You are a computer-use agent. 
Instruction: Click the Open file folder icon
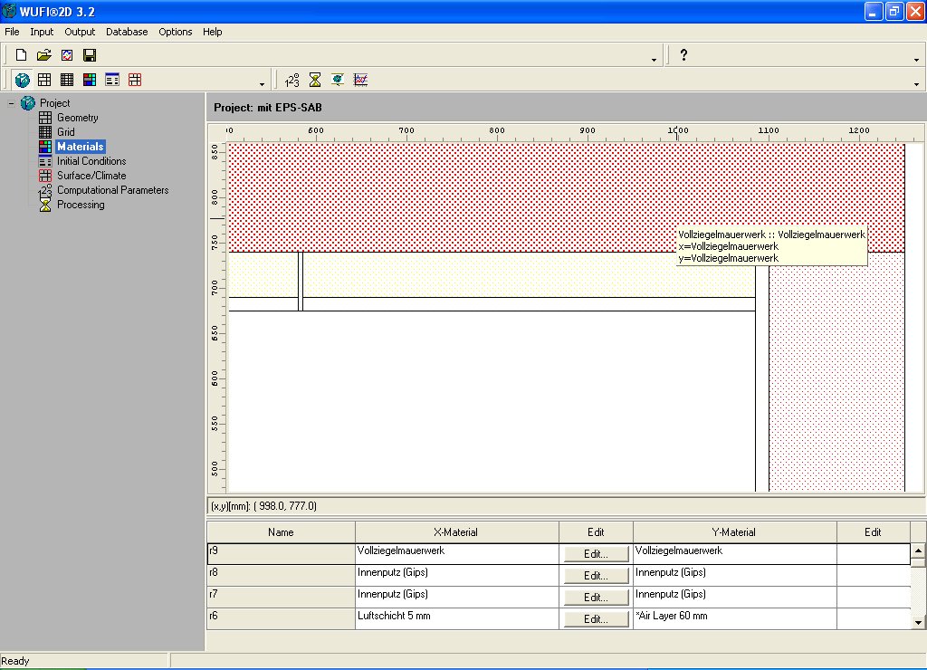[x=43, y=55]
